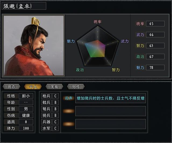This screenshot has height=143, width=172.
Task: Switch to the 状态 tab
Action: click(x=11, y=87)
